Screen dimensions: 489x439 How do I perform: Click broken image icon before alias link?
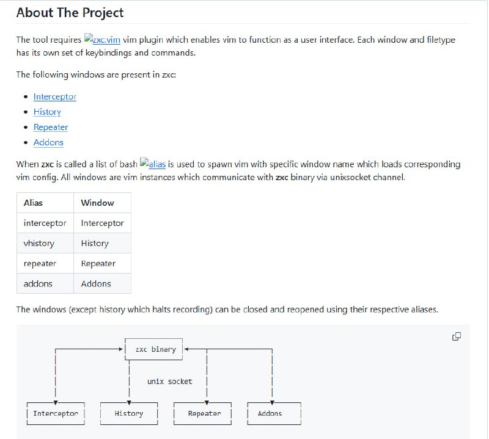pos(144,164)
